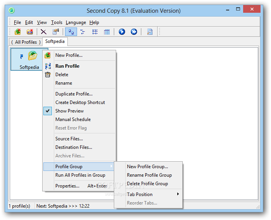This screenshot has height=220, width=271.
Task: Open profile Properties toolbar icon
Action: [x=56, y=32]
